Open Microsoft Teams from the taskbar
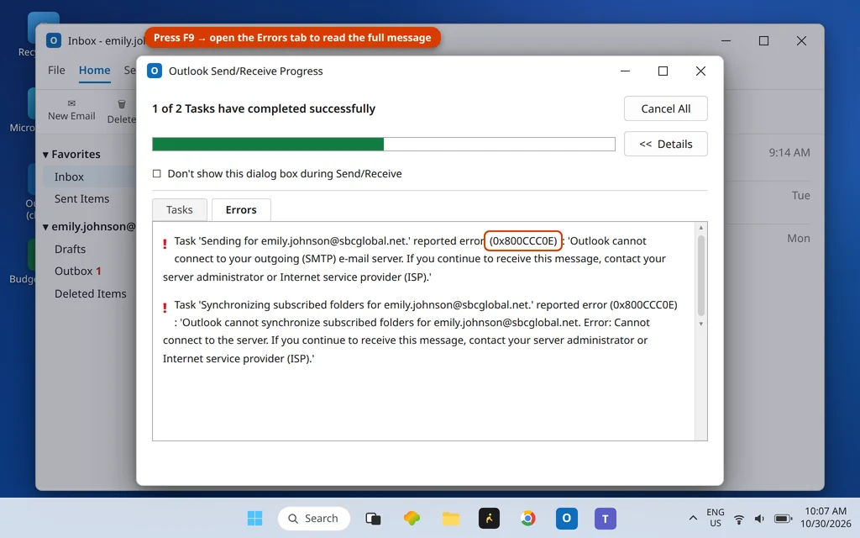The height and width of the screenshot is (538, 860). click(x=606, y=518)
